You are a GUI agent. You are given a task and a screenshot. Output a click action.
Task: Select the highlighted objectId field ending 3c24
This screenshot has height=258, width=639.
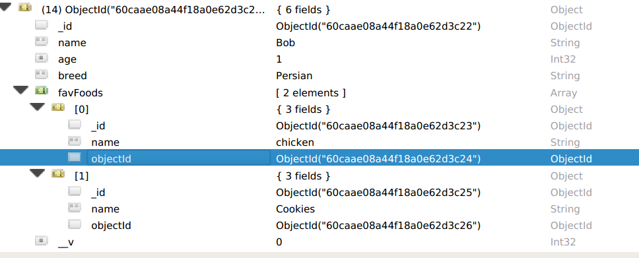[319, 157]
